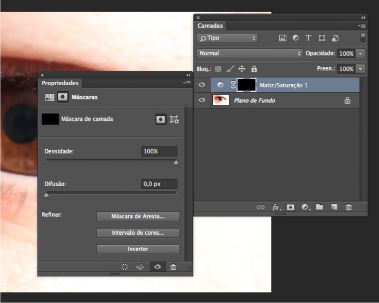Select the Camadas tab
This screenshot has width=379, height=303.
pyautogui.click(x=210, y=26)
